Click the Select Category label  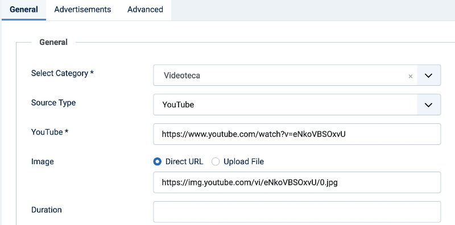[63, 73]
